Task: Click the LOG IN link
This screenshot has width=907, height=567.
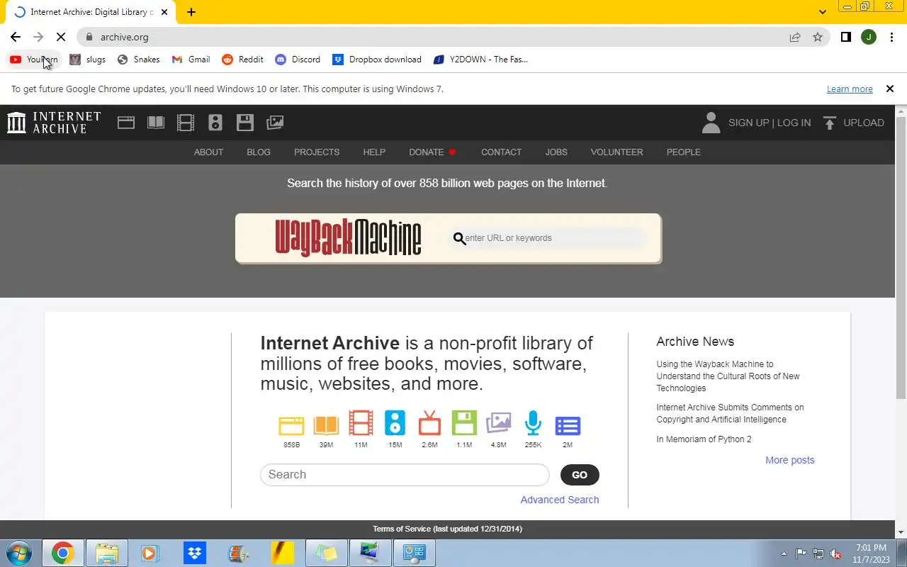Action: click(x=794, y=123)
